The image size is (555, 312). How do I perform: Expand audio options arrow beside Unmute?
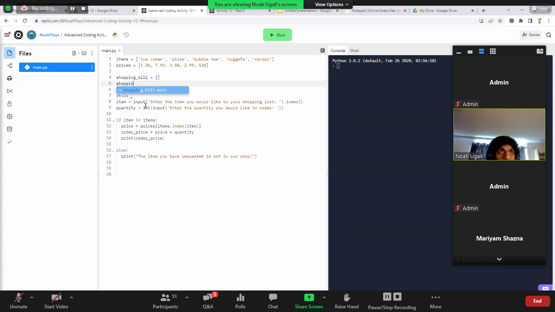pos(32,297)
